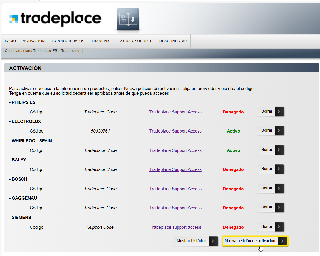The width and height of the screenshot is (320, 256).
Task: Click SIEMENS Denegado status
Action: pos(233,227)
